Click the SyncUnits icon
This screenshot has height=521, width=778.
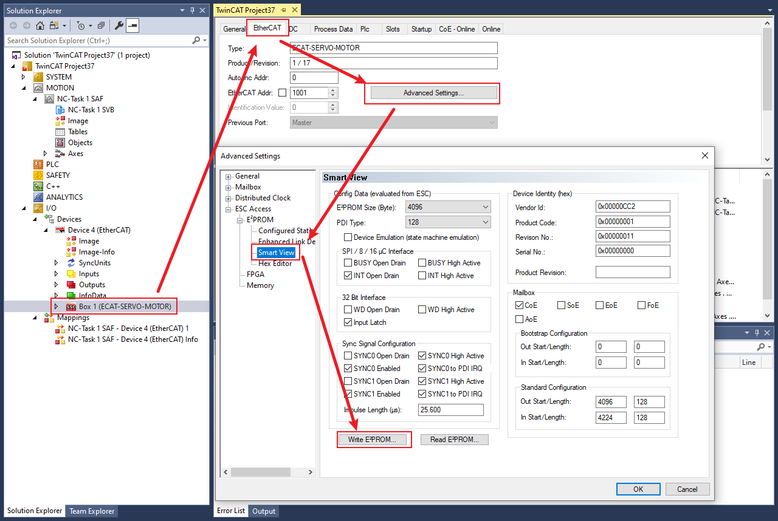71,263
